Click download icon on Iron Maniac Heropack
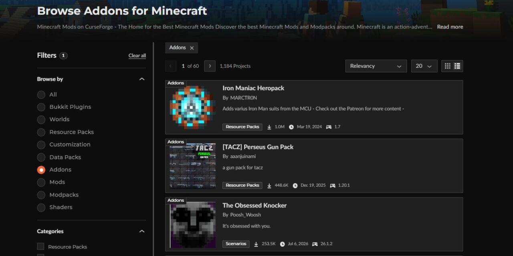The image size is (513, 256). (x=269, y=127)
